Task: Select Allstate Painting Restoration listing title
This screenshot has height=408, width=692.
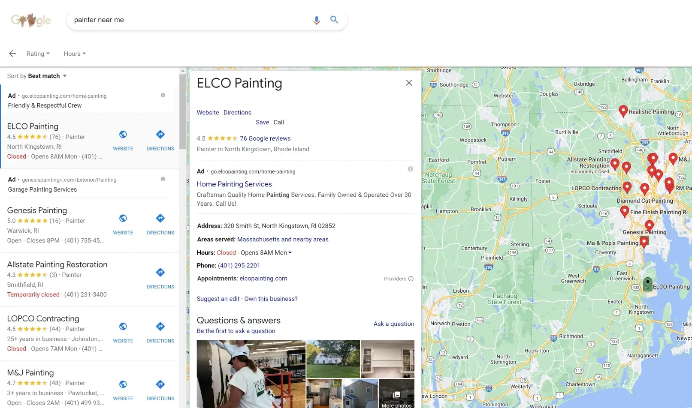Action: (57, 265)
